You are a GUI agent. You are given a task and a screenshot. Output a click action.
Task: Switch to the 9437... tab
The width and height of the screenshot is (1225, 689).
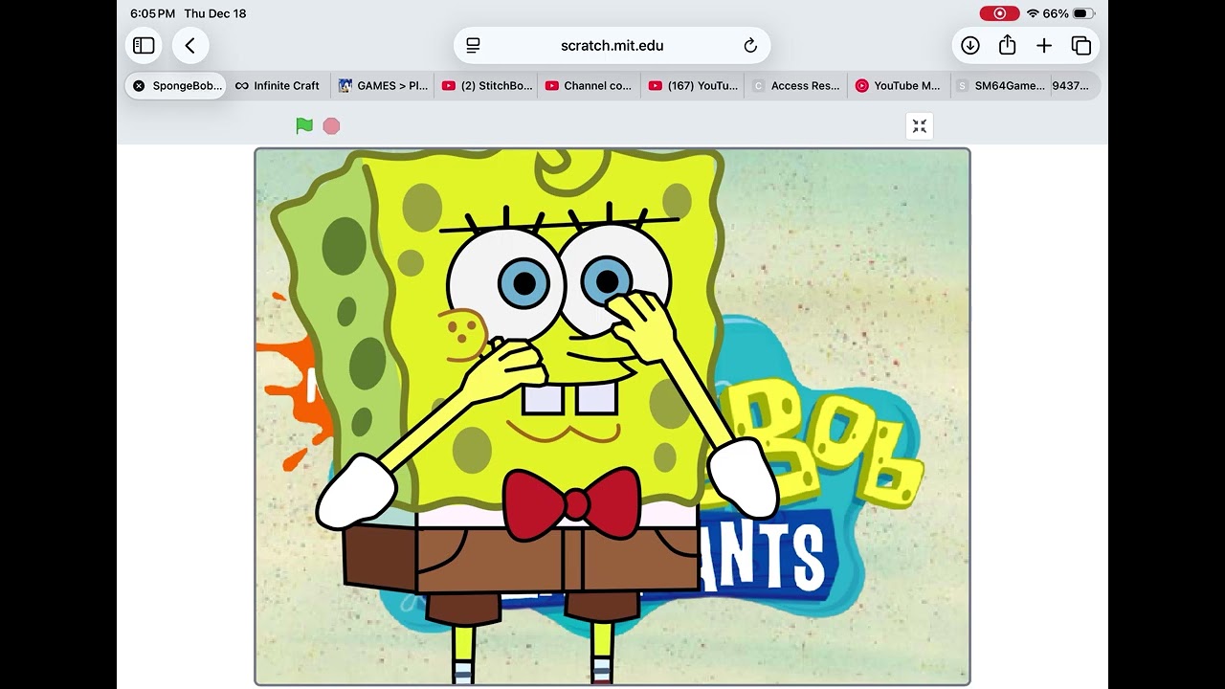pos(1074,85)
